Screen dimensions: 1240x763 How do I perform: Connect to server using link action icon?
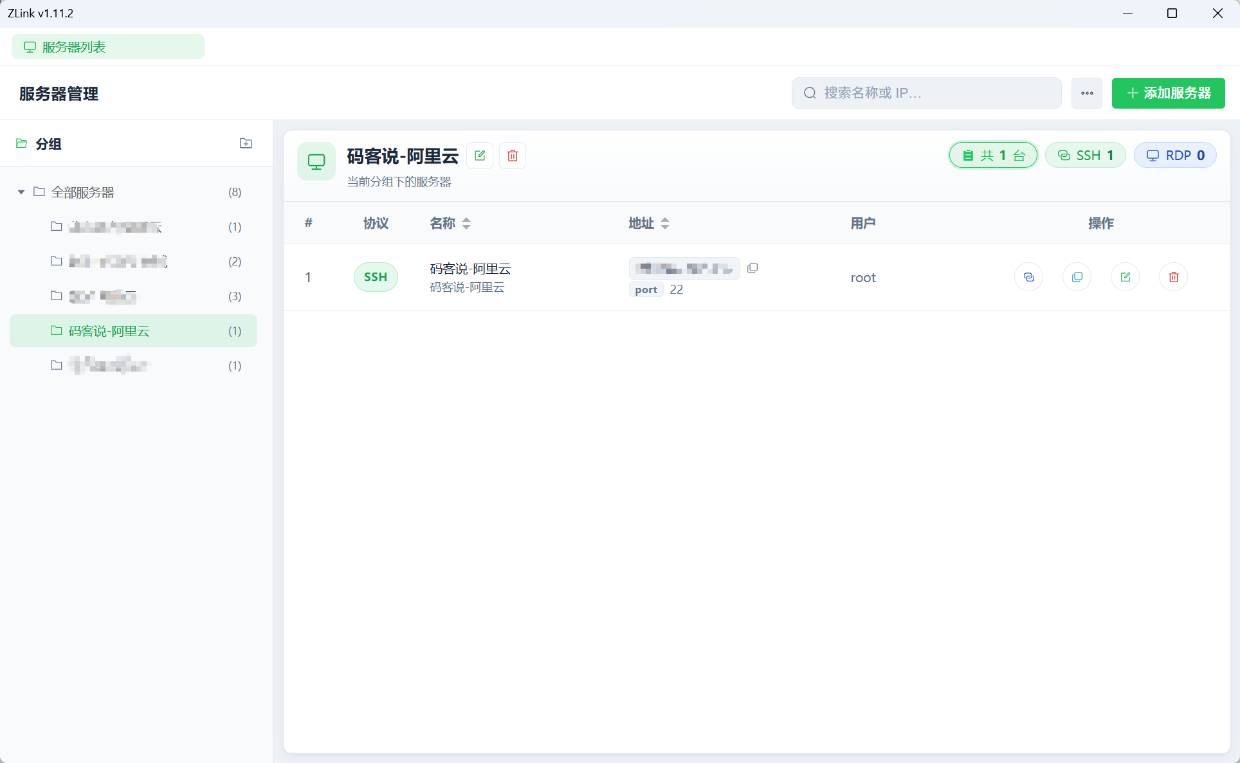pos(1029,277)
